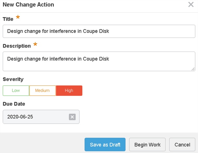Image resolution: width=198 pixels, height=153 pixels.
Task: Select the High severity option
Action: pyautogui.click(x=69, y=91)
